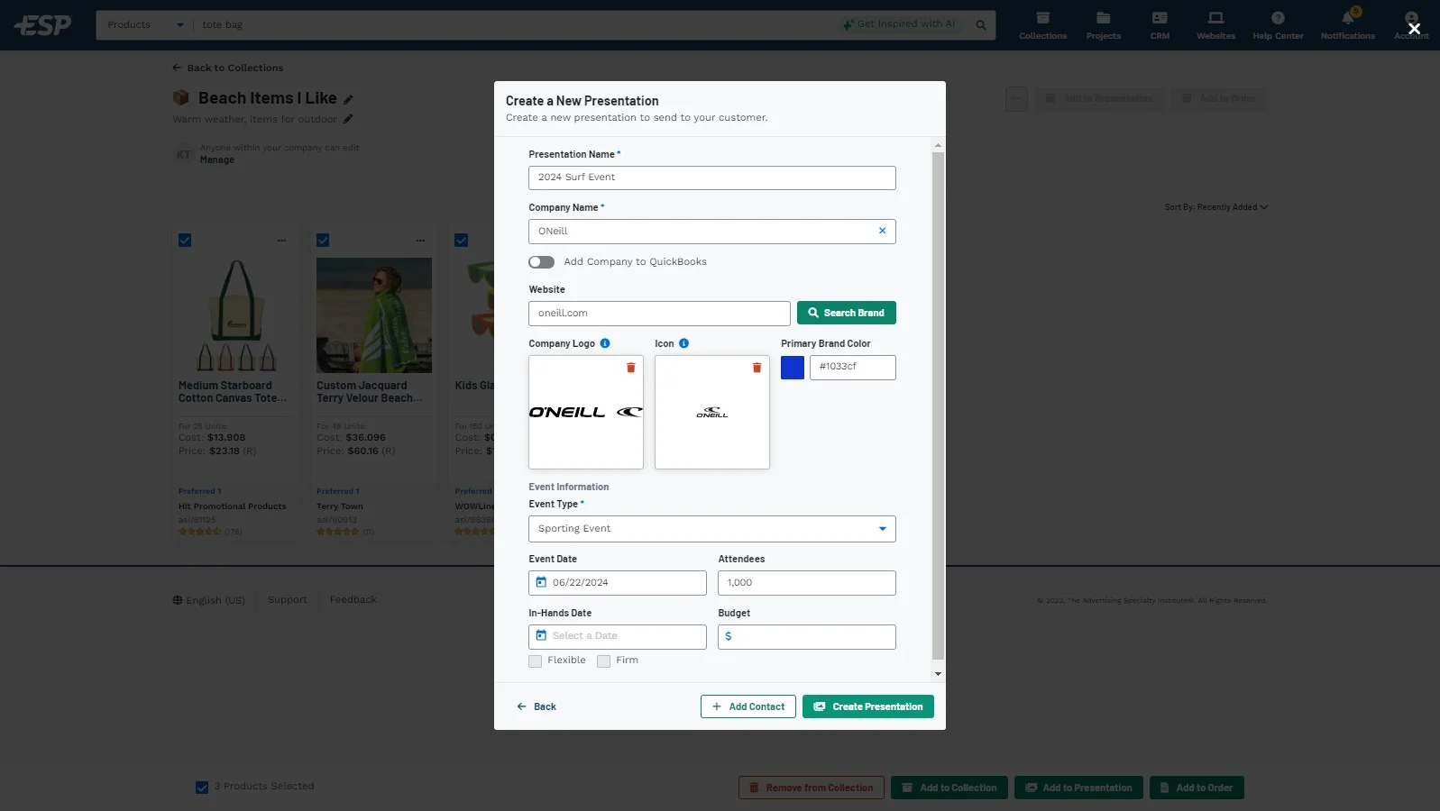Click the ESP logo in header
The height and width of the screenshot is (811, 1440).
pyautogui.click(x=42, y=25)
